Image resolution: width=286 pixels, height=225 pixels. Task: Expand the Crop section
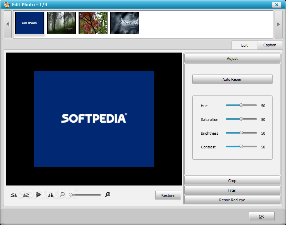[232, 181]
